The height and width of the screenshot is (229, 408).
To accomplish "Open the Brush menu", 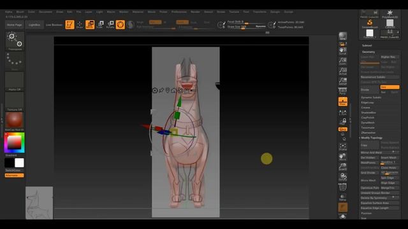I will click(20, 12).
